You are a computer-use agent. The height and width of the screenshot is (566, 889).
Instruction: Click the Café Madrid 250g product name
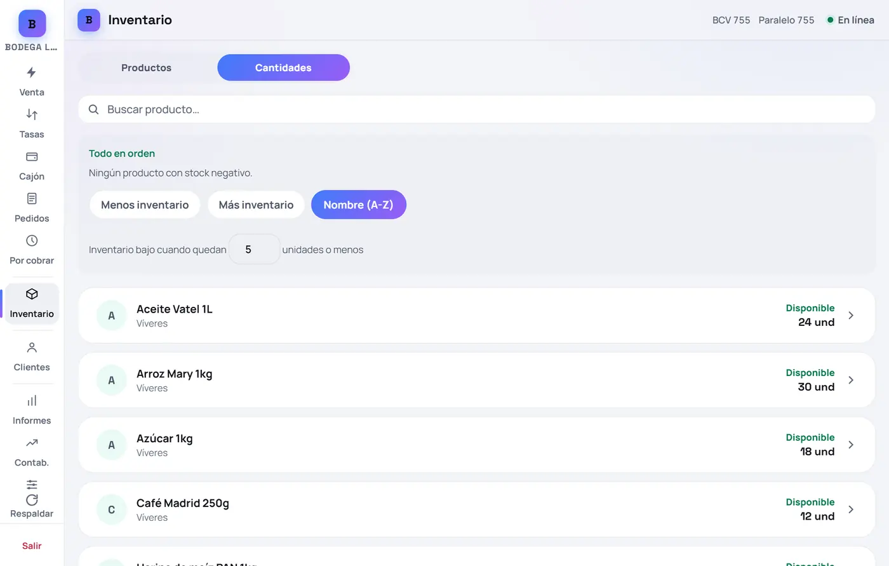click(183, 503)
